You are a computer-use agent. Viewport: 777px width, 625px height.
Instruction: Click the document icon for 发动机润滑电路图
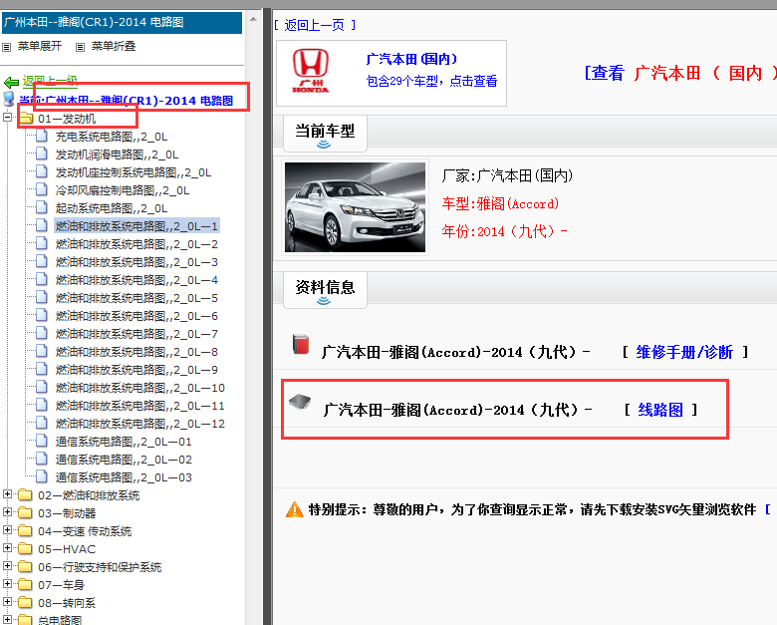(x=42, y=154)
